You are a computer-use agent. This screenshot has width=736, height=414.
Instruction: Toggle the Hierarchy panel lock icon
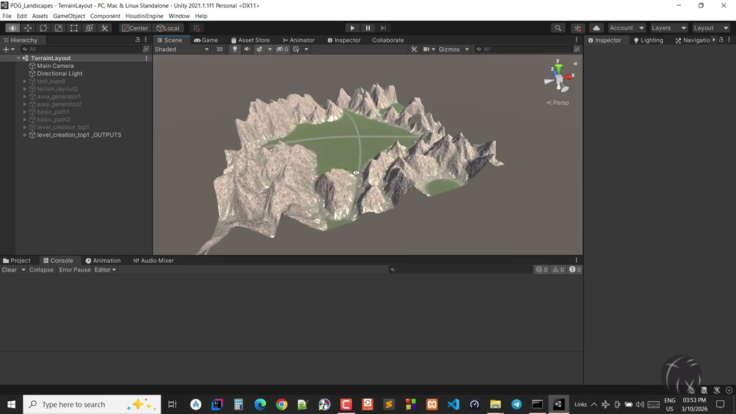click(x=137, y=40)
